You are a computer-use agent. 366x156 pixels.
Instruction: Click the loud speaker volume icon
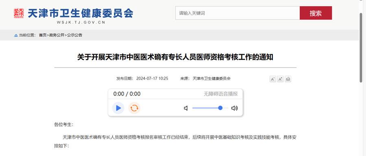tap(234, 108)
